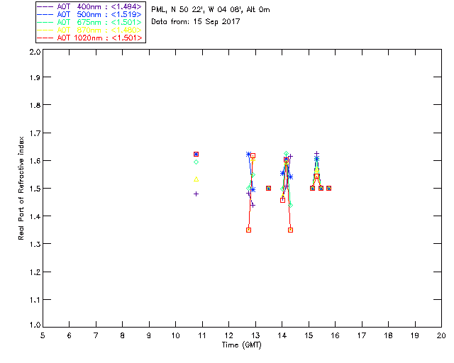Click the red AOT 1020nm legend entry
The width and height of the screenshot is (454, 363).
click(x=90, y=38)
